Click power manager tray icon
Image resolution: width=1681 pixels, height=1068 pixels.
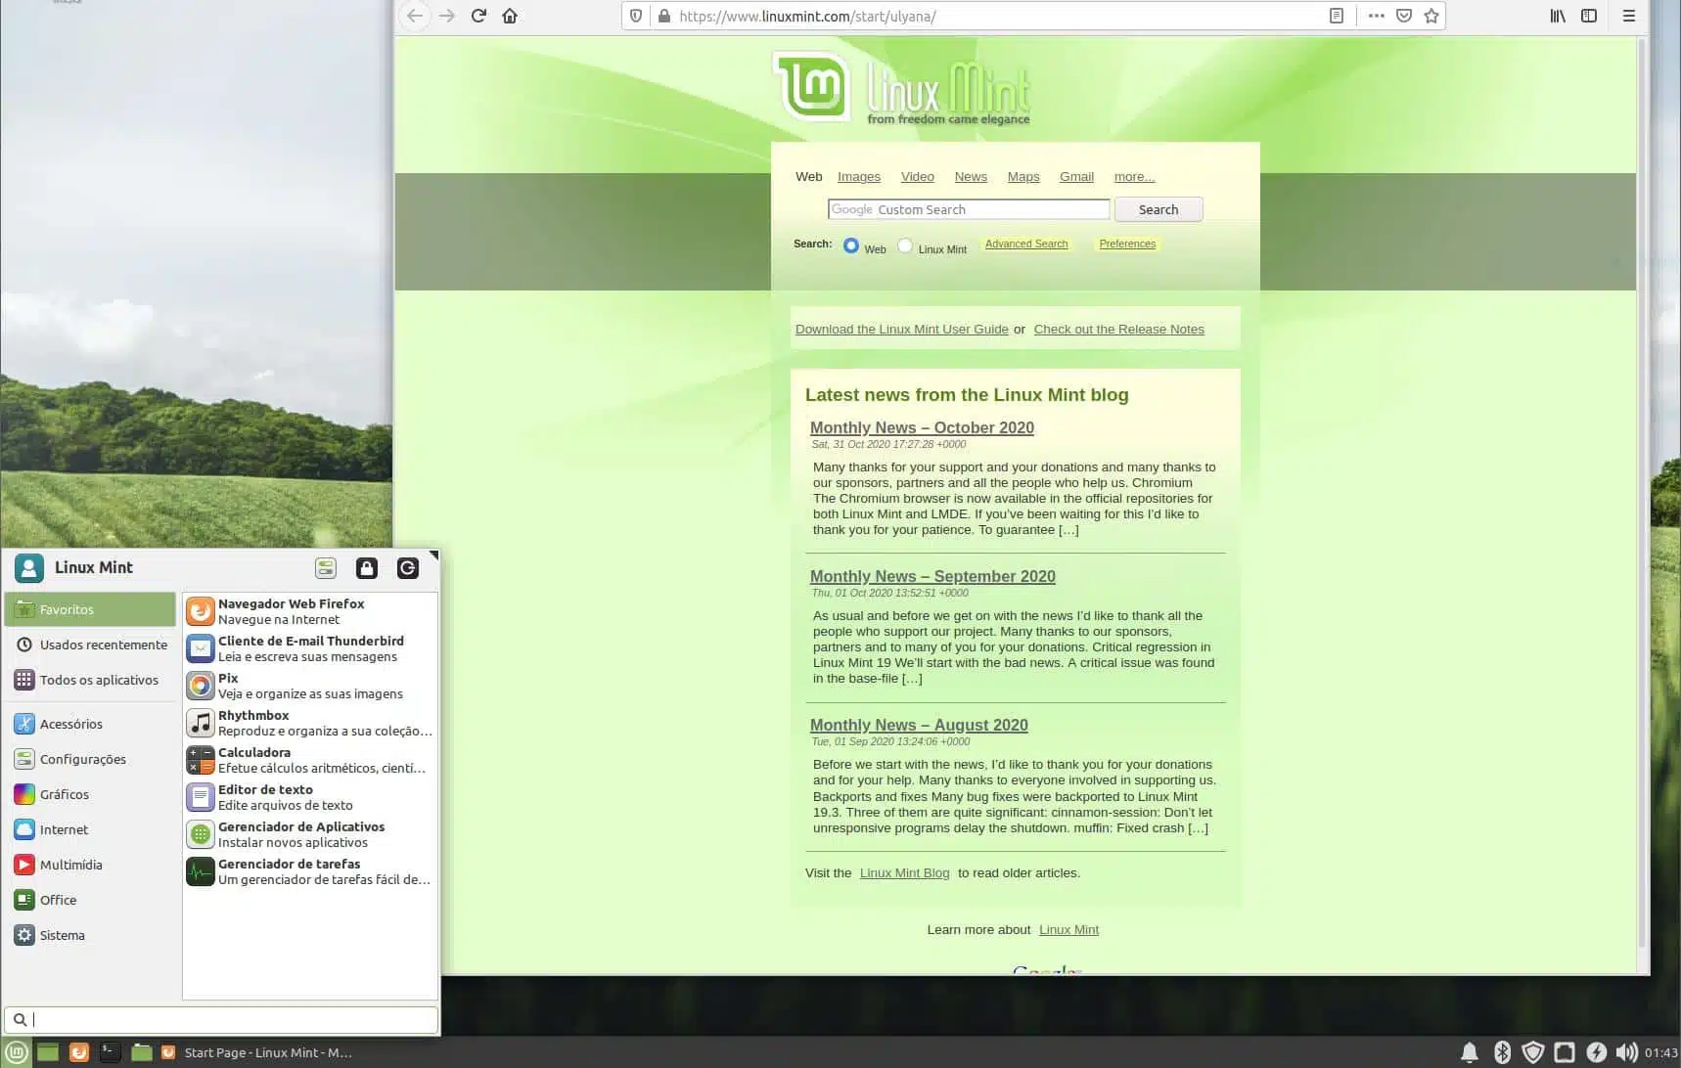(x=1597, y=1052)
